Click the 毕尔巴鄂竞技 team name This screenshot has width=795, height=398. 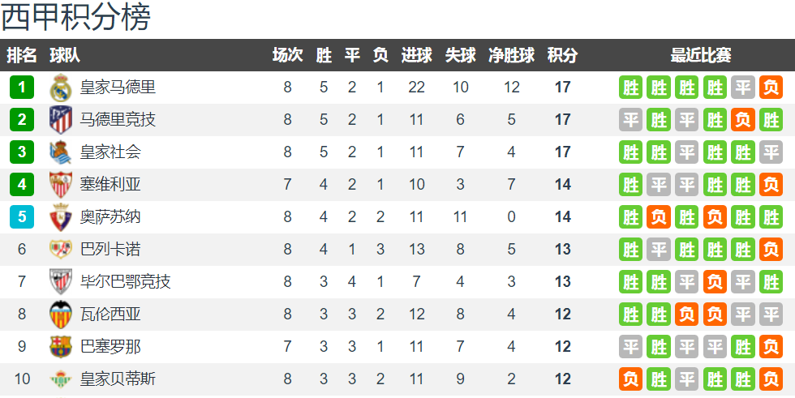[125, 281]
